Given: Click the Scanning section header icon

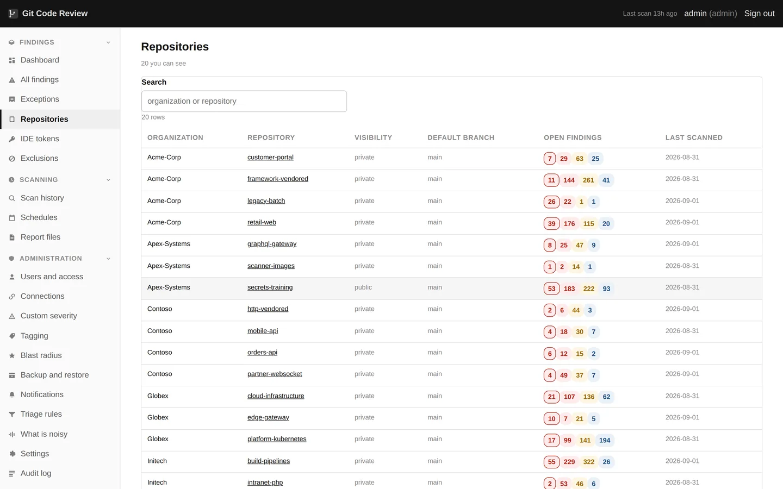Looking at the screenshot, I should [11, 180].
